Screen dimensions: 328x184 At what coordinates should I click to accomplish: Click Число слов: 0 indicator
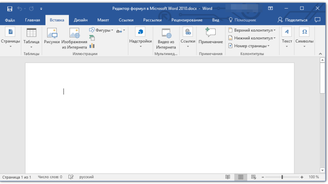point(50,177)
